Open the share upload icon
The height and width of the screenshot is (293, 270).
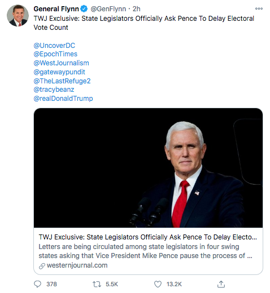click(221, 284)
